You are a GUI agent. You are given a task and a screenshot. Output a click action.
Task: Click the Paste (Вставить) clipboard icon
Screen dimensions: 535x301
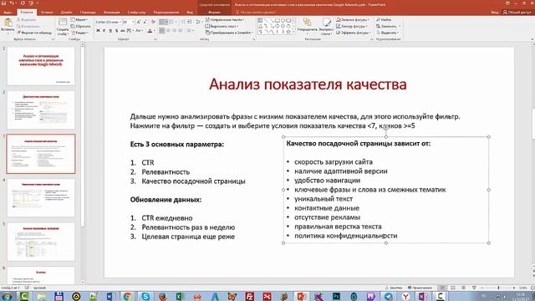8,23
